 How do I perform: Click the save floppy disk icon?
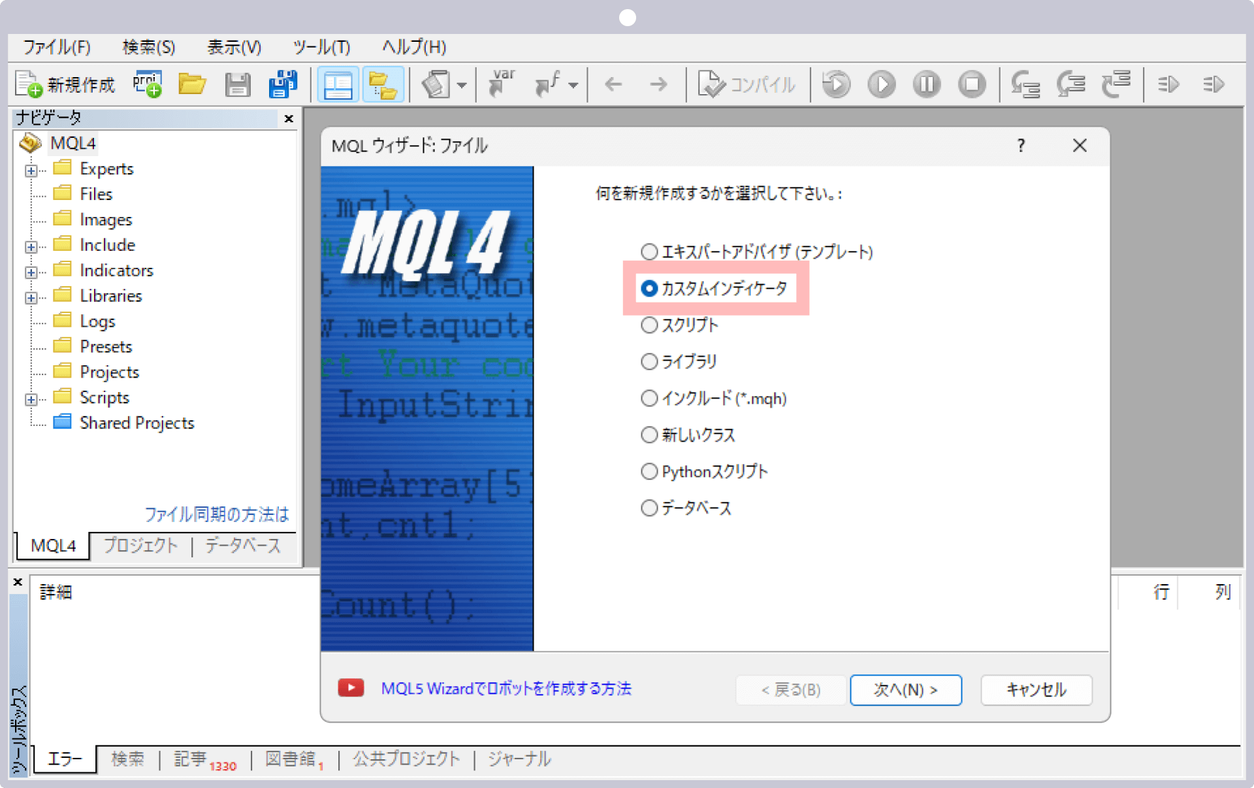[x=238, y=84]
